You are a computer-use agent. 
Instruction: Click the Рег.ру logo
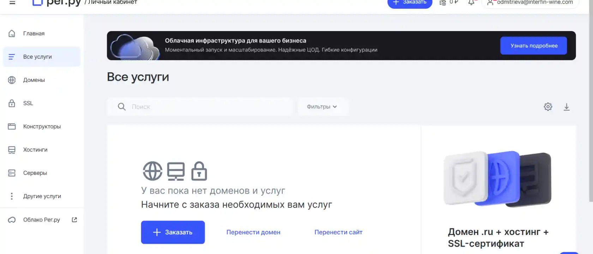click(x=56, y=2)
